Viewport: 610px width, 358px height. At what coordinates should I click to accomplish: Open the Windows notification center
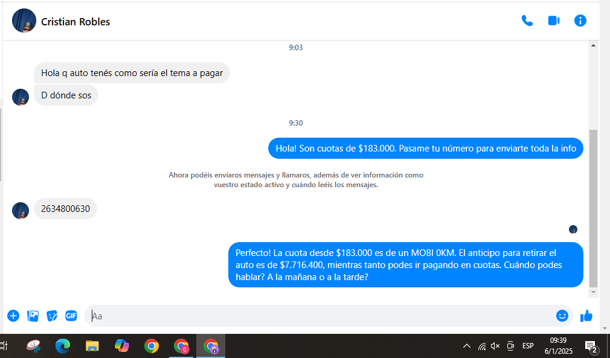click(x=591, y=346)
